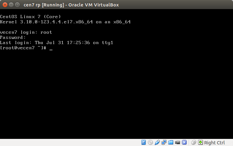Click the video capture camera icon

click(178, 142)
